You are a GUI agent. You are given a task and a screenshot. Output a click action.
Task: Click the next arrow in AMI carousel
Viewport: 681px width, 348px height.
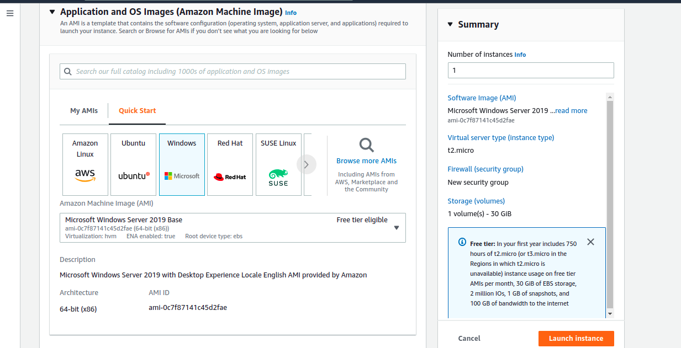[307, 164]
